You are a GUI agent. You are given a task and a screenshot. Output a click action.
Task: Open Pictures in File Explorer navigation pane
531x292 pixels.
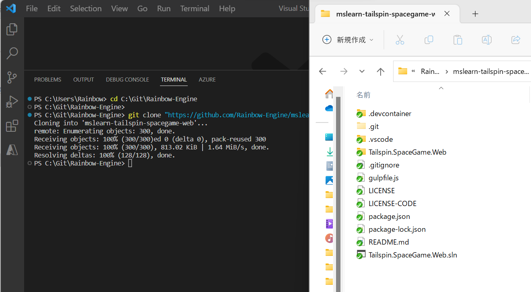329,180
